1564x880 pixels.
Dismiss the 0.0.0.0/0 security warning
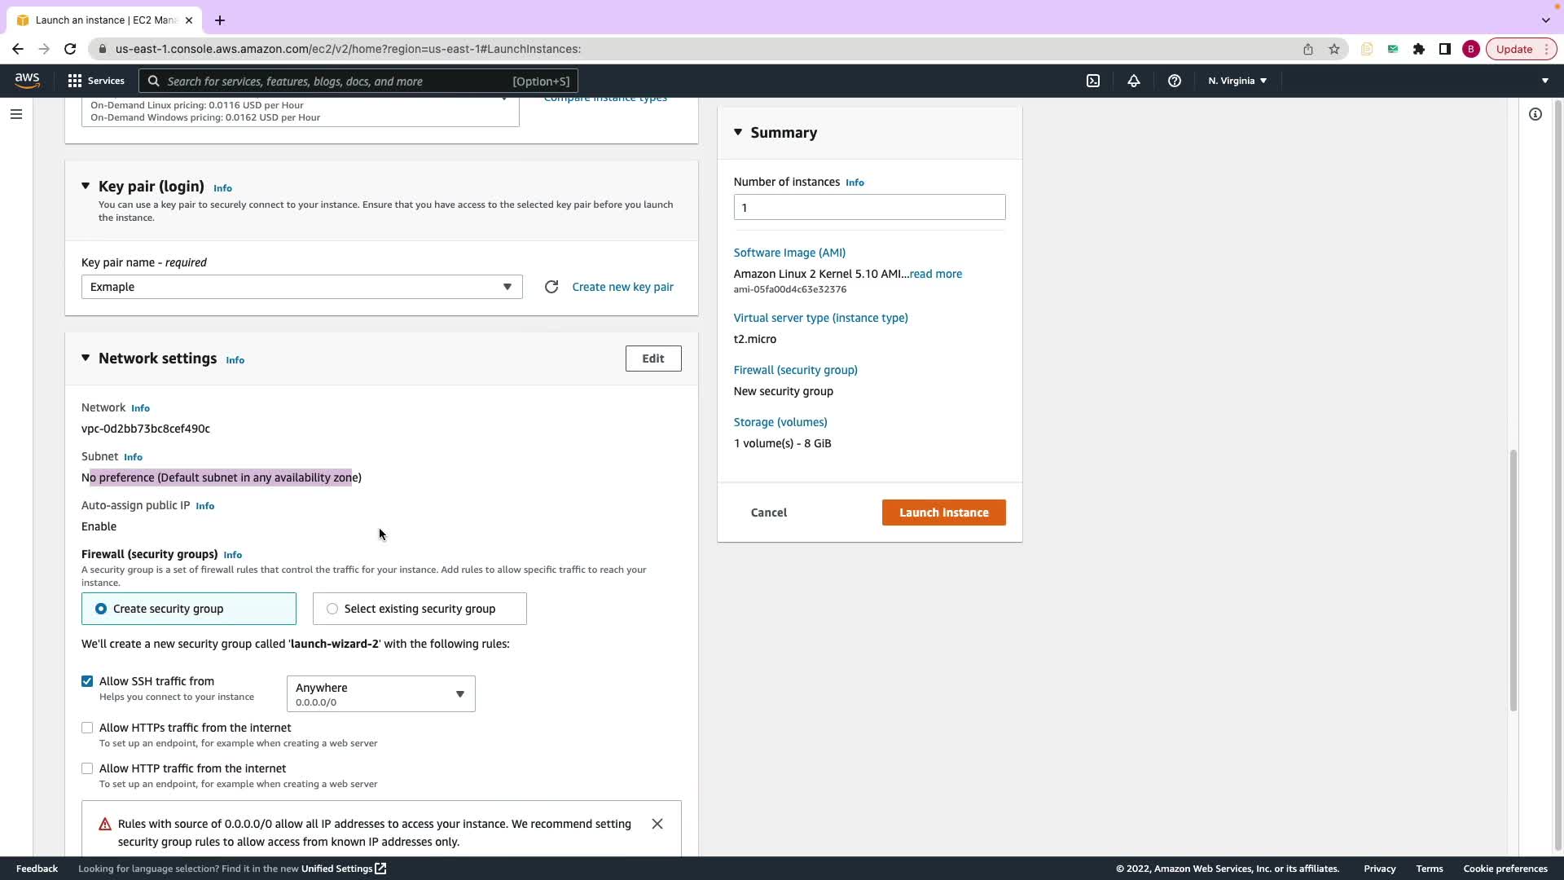[x=657, y=824]
